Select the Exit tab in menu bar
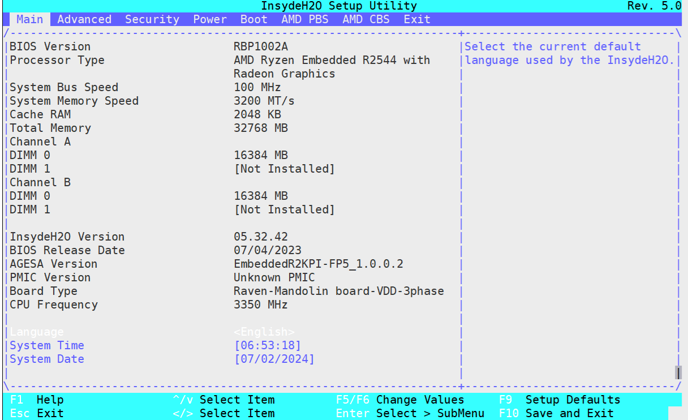The image size is (688, 420). (x=417, y=19)
